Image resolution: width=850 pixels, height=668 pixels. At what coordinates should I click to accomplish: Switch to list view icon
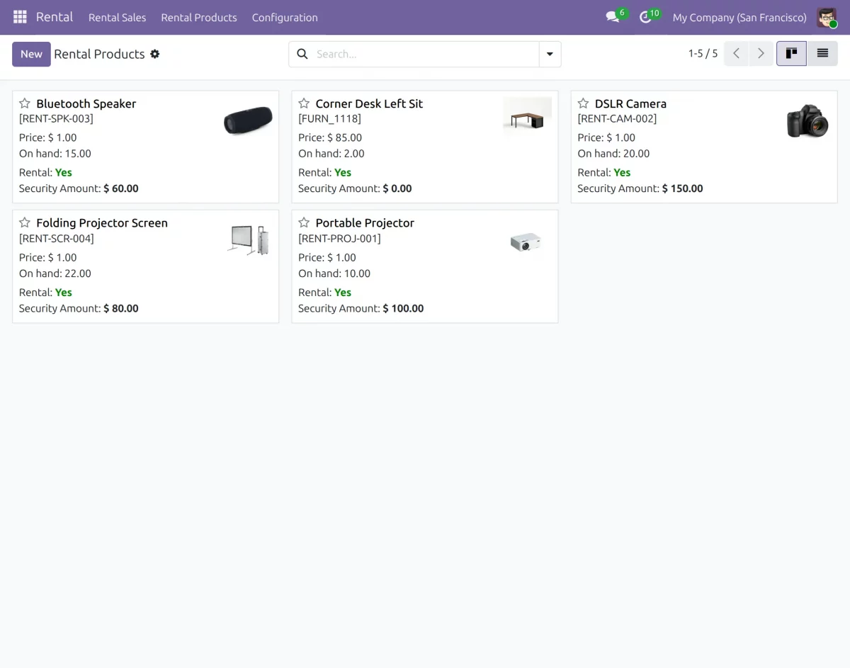click(x=822, y=53)
